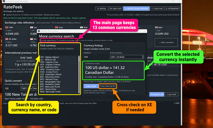The height and width of the screenshot is (128, 213).
Task: Select BYN Belarusian Ruble in list
Action: click(50, 87)
